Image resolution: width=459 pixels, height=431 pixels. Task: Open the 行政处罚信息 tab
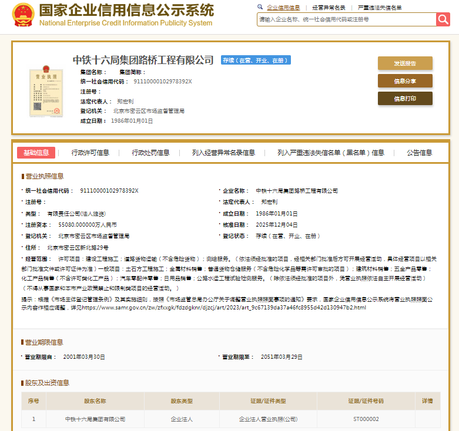150,153
